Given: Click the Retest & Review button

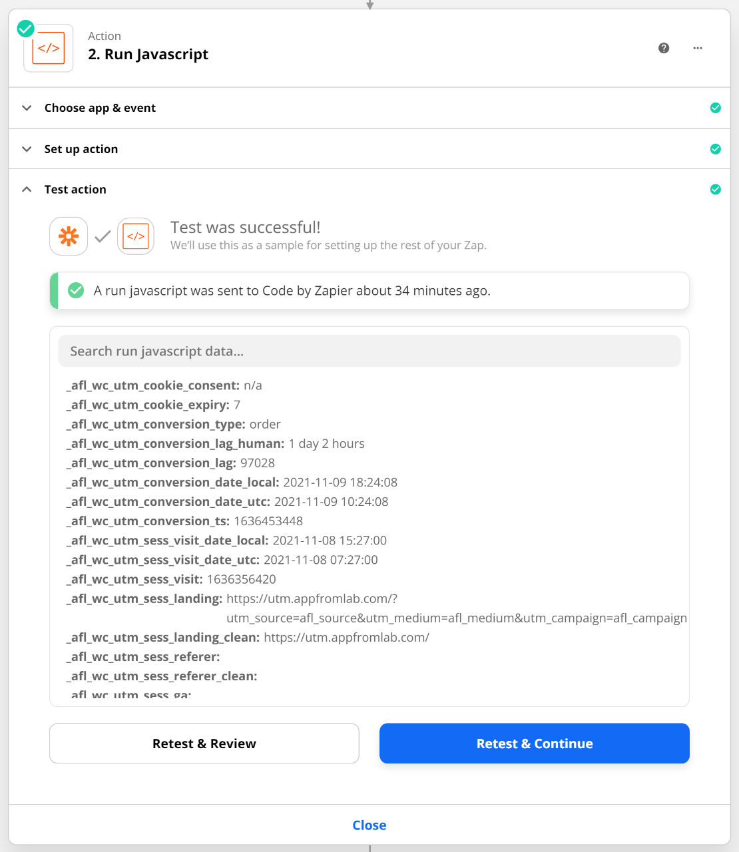Looking at the screenshot, I should [x=204, y=744].
